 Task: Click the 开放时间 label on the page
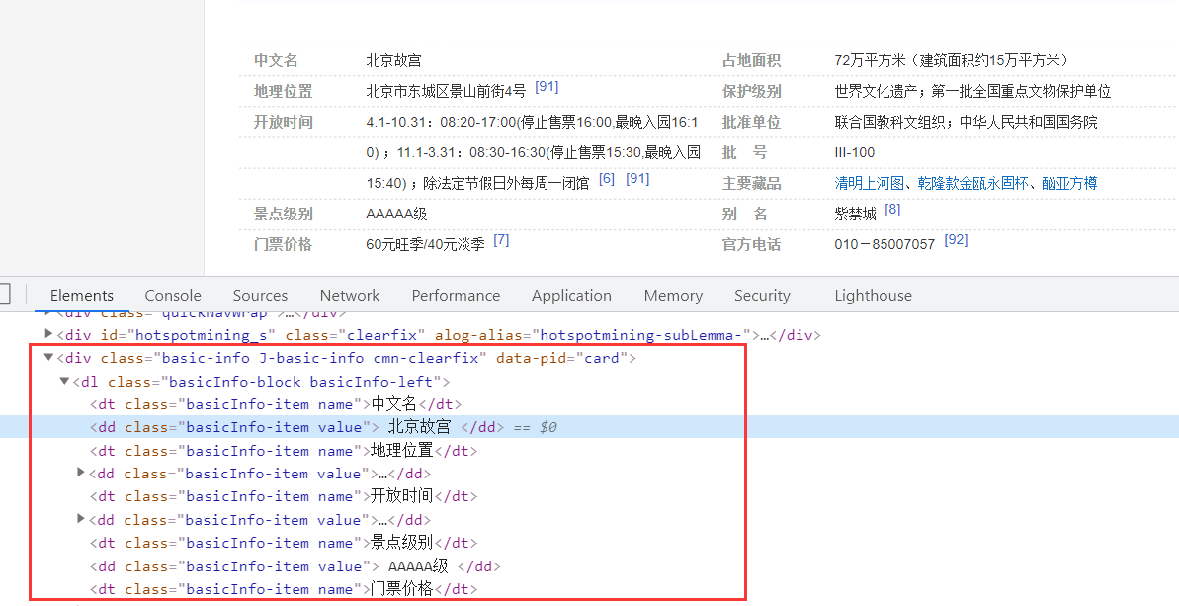tap(284, 122)
